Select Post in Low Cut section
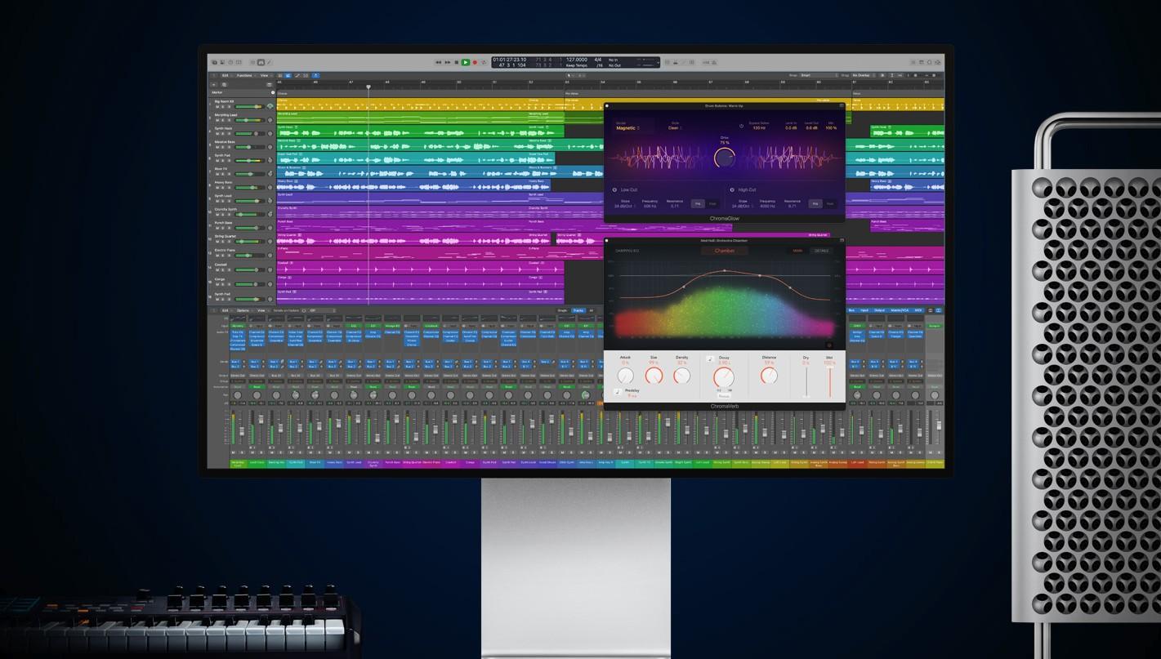This screenshot has height=659, width=1161. 712,203
